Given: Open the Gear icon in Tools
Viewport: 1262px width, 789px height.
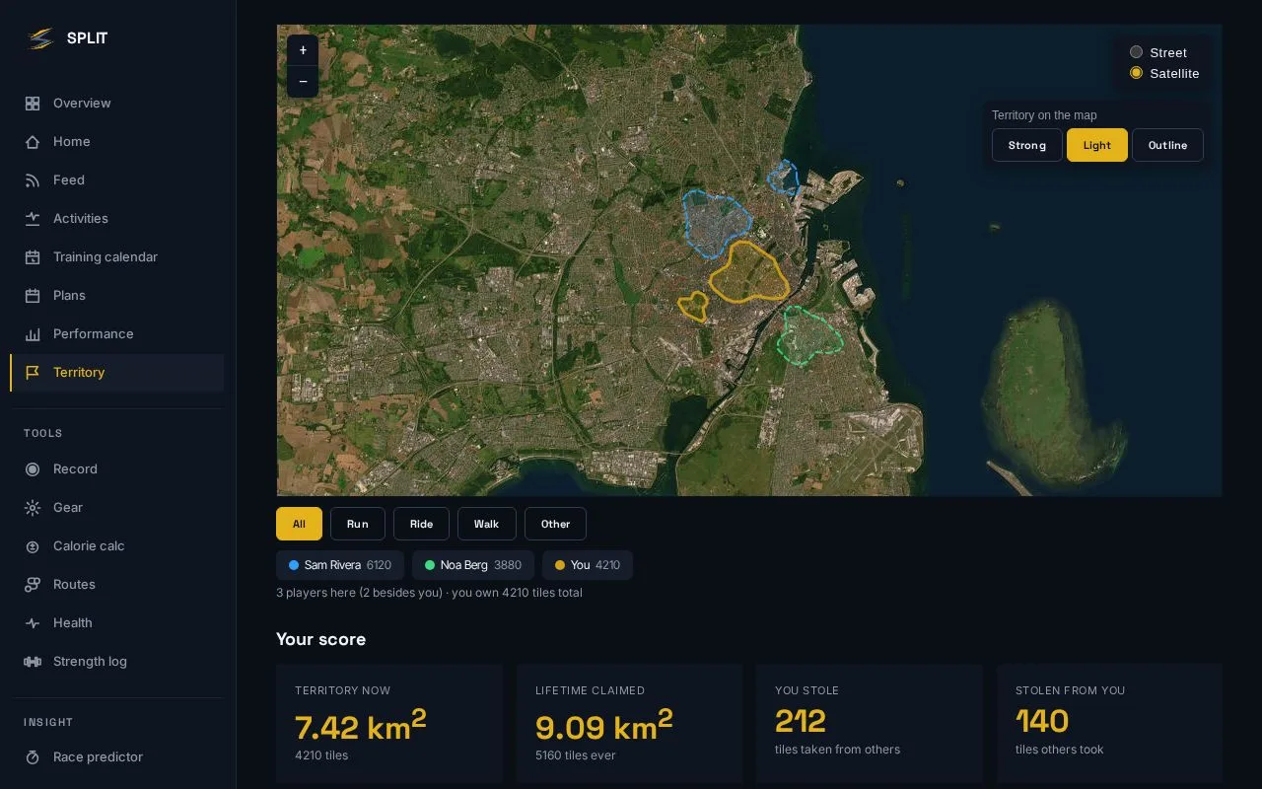Looking at the screenshot, I should pos(33,508).
